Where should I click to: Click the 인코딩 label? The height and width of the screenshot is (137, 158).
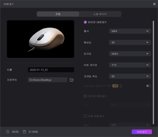pos(88,54)
